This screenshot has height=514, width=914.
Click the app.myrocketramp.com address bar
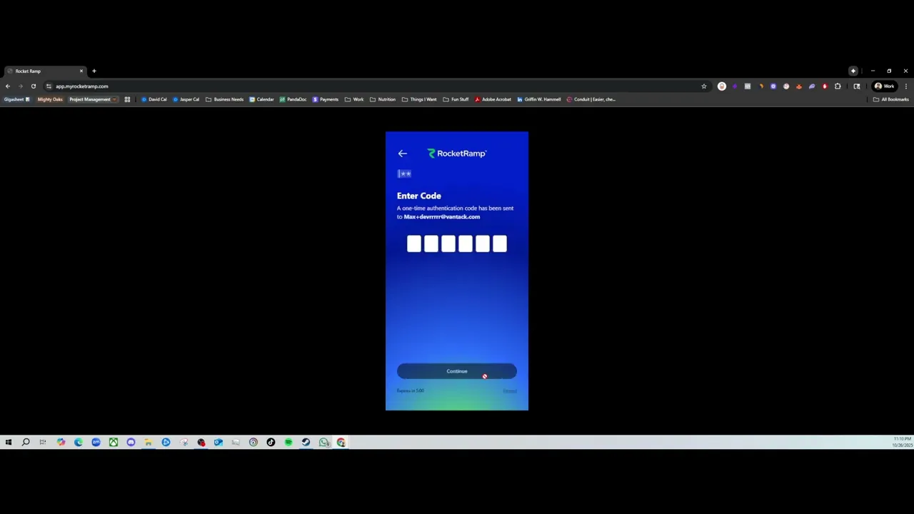(x=371, y=86)
